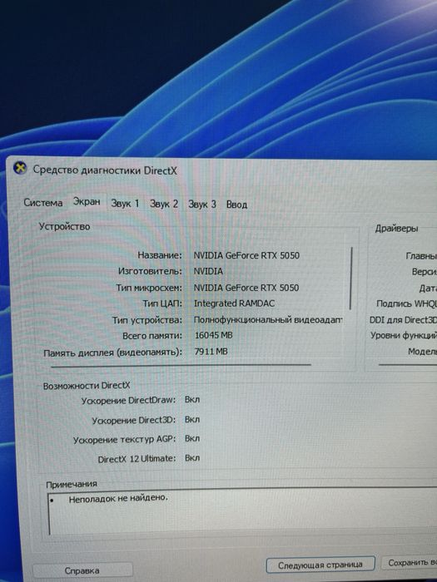Click the DirectX diagnostic tool title icon
437x582 pixels.
pos(20,168)
